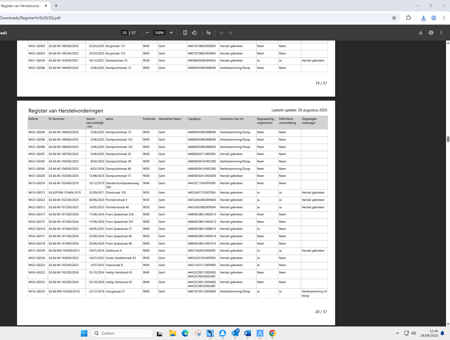Open the Snipping Tool taskbar icon
Viewport: 450px width, 340px height.
coord(198,333)
